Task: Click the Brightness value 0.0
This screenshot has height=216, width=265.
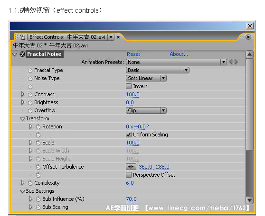Action: (130, 102)
